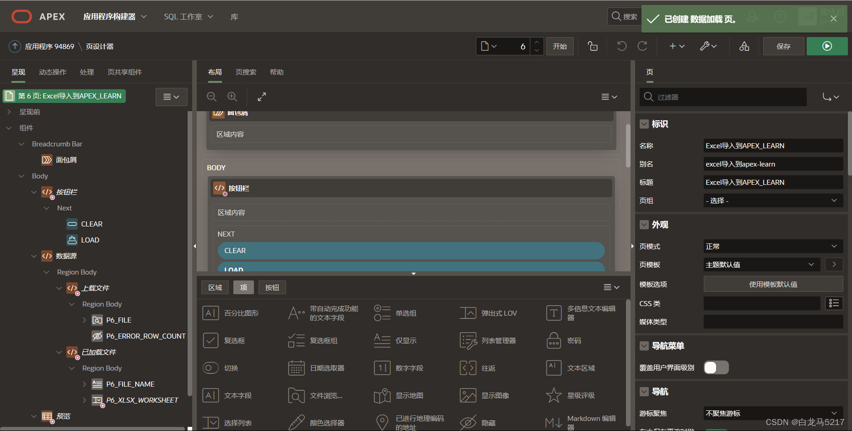Zoom in in layout view
The width and height of the screenshot is (852, 431).
[232, 97]
